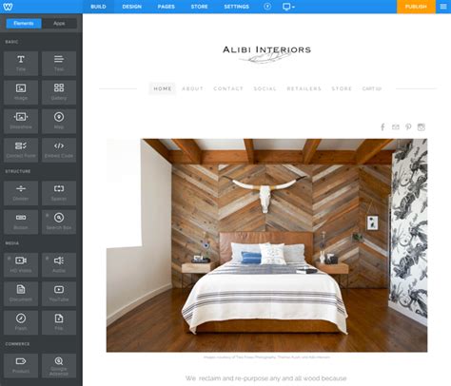This screenshot has height=386, width=451.
Task: Select the Contact Form element
Action: pyautogui.click(x=21, y=150)
